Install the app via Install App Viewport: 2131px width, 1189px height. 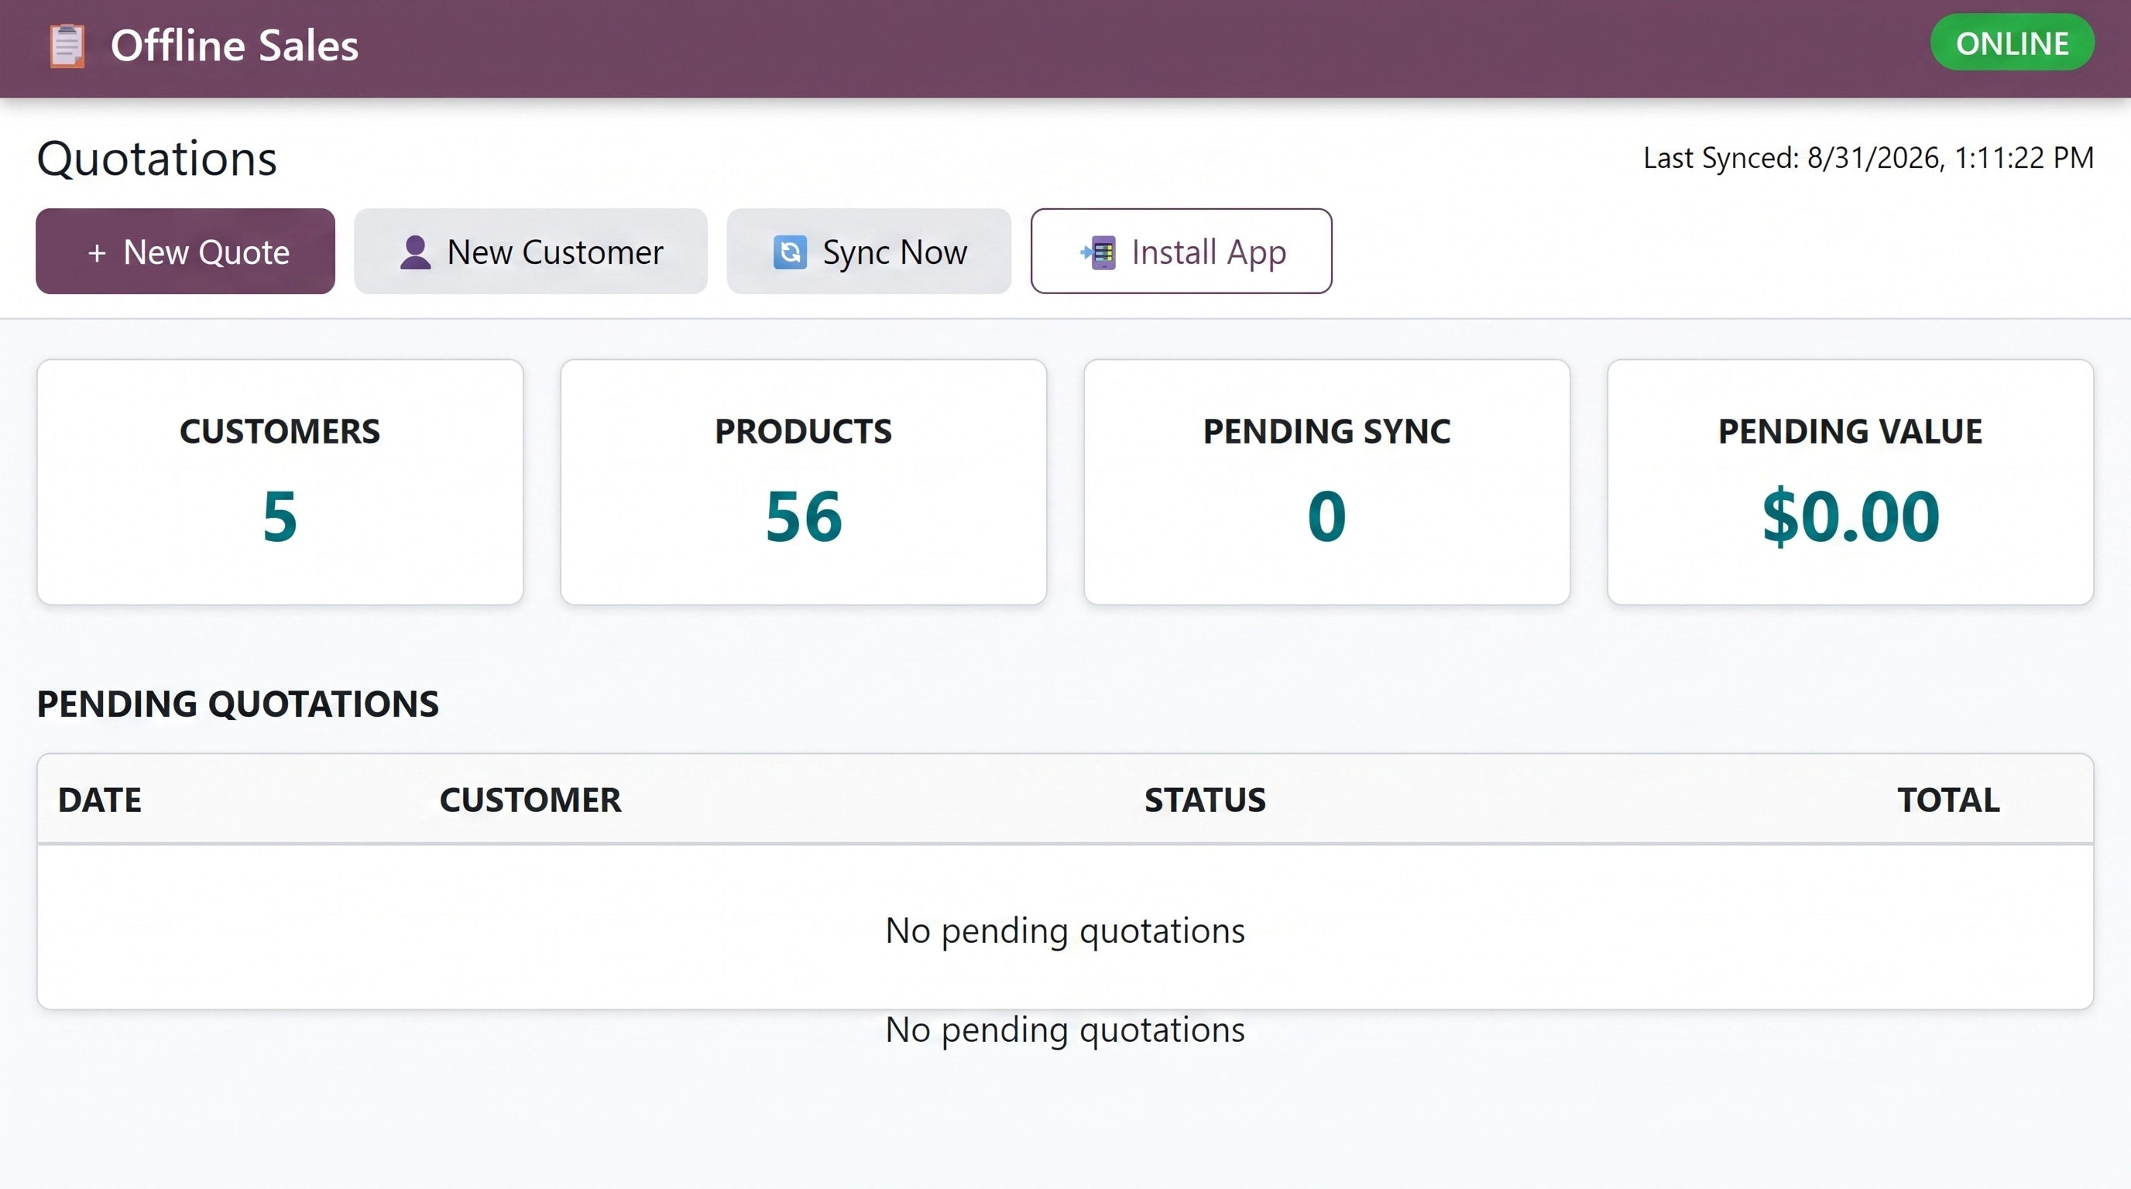pyautogui.click(x=1180, y=252)
